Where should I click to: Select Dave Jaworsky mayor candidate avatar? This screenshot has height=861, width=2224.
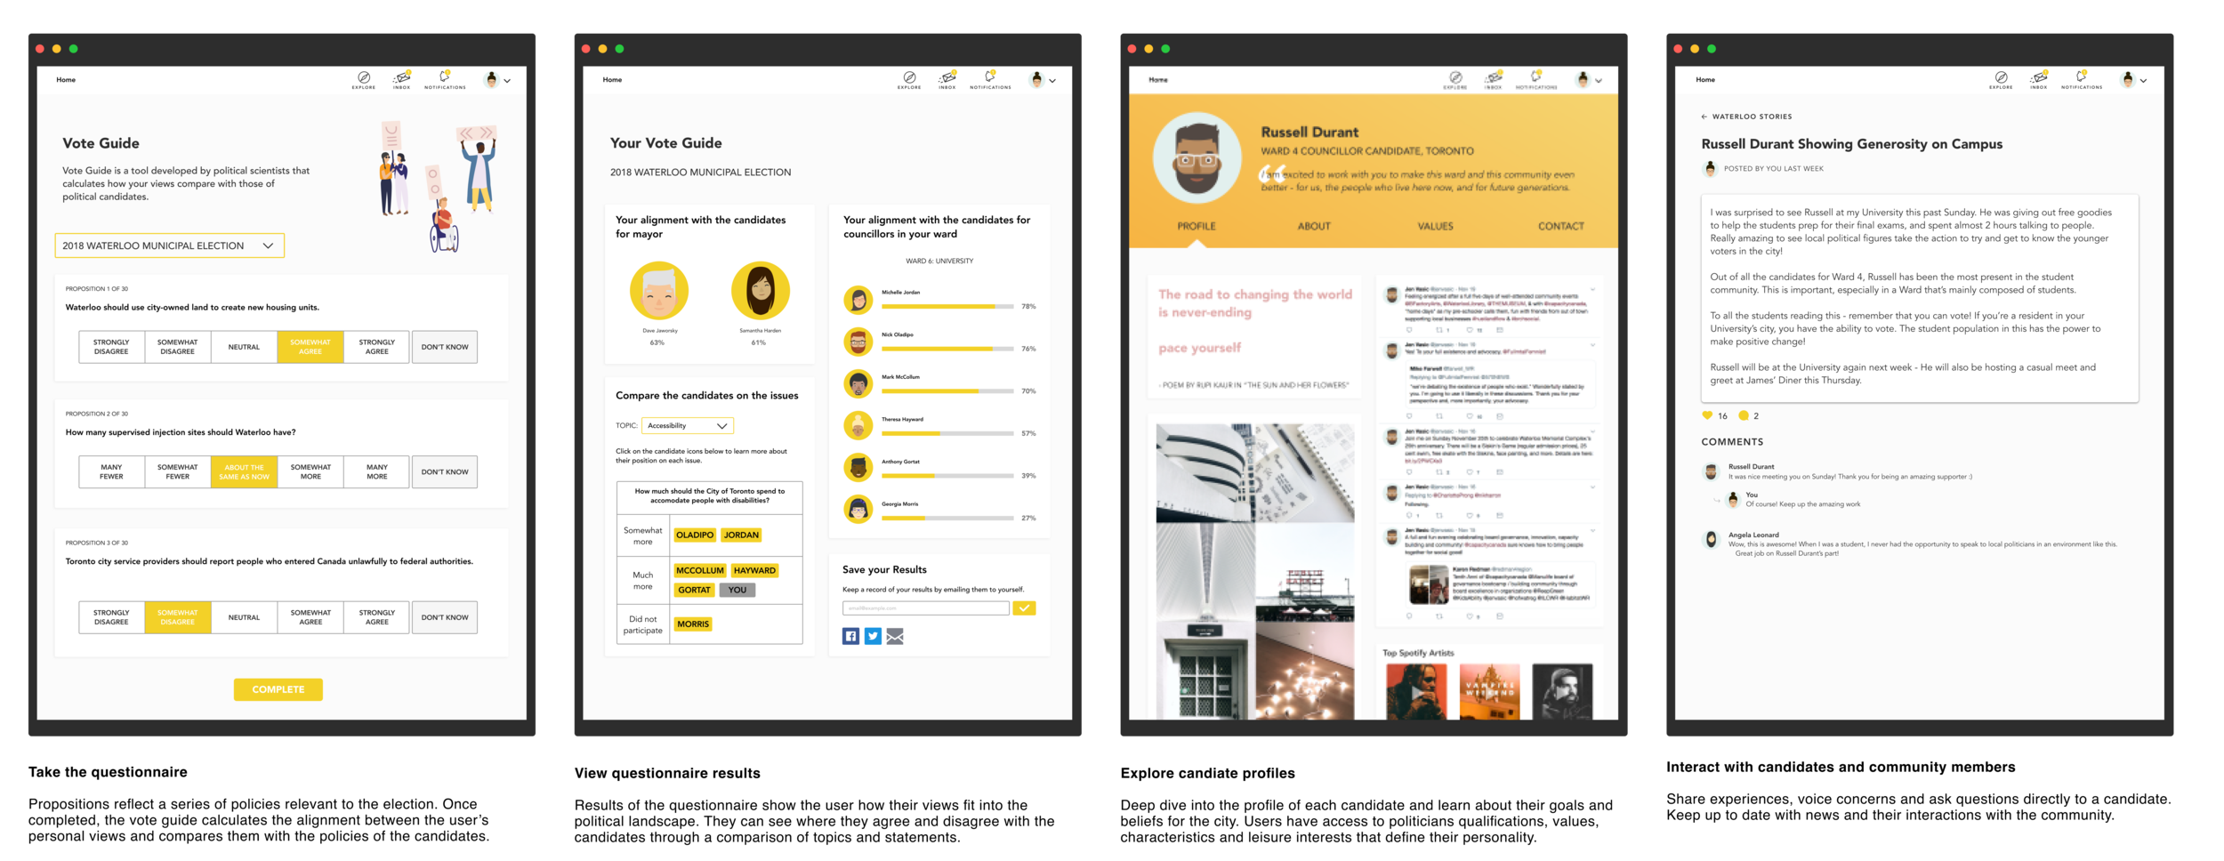659,290
